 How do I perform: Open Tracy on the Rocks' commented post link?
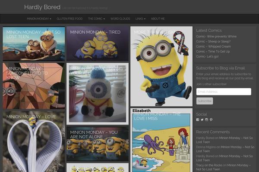pos(223,167)
